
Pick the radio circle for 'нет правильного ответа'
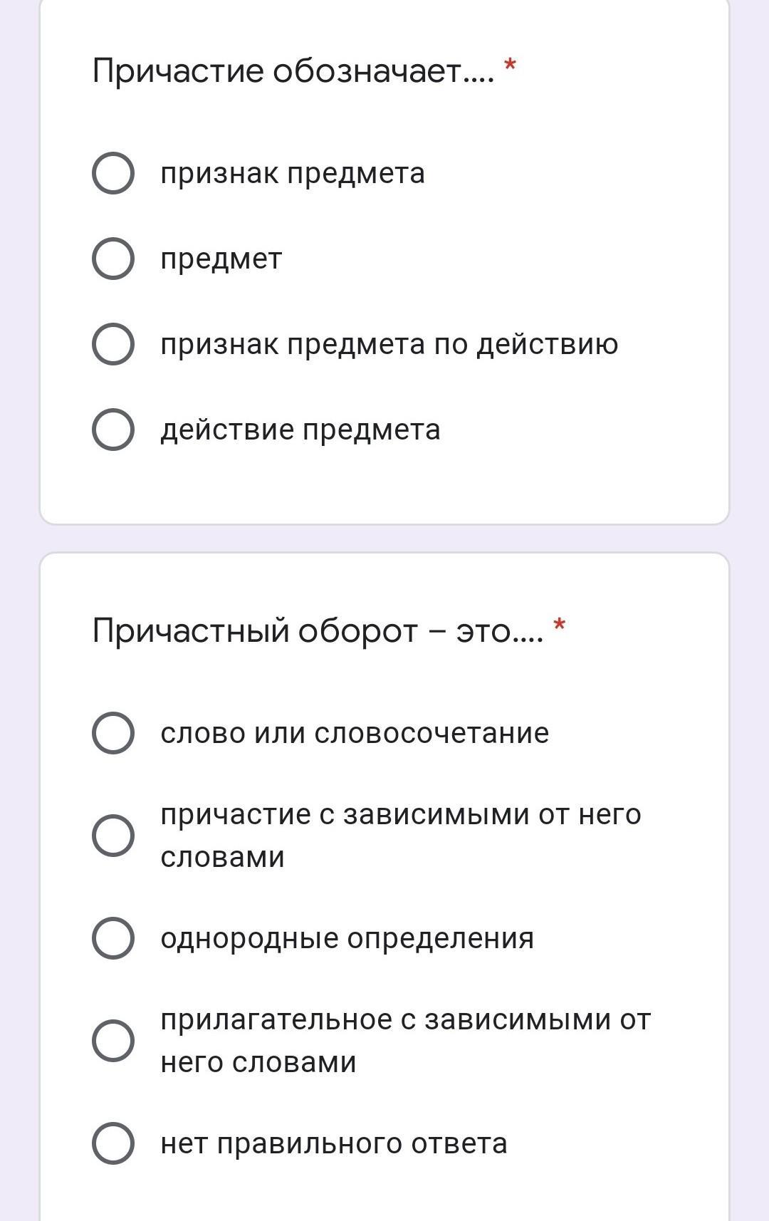pos(113,1143)
